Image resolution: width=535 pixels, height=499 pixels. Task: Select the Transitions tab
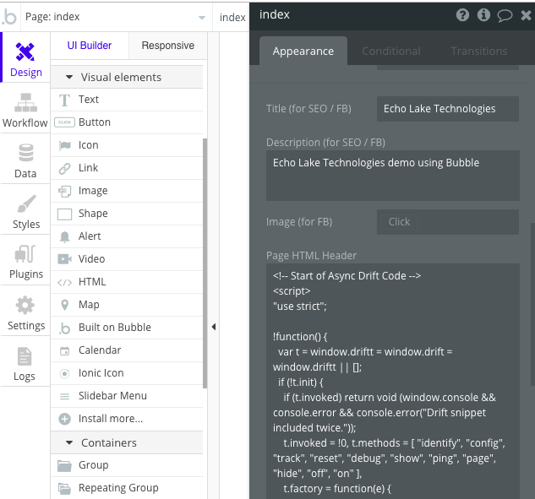[478, 51]
